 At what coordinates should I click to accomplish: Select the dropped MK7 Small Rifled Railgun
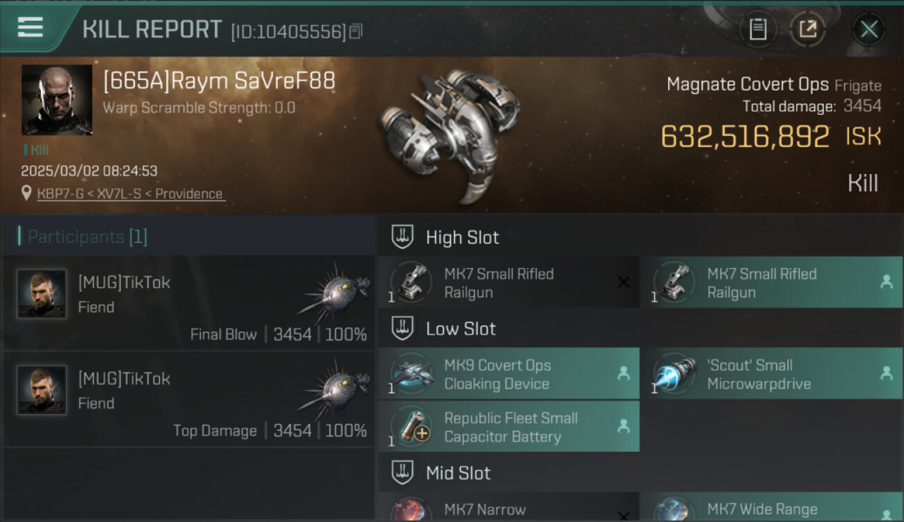[771, 282]
